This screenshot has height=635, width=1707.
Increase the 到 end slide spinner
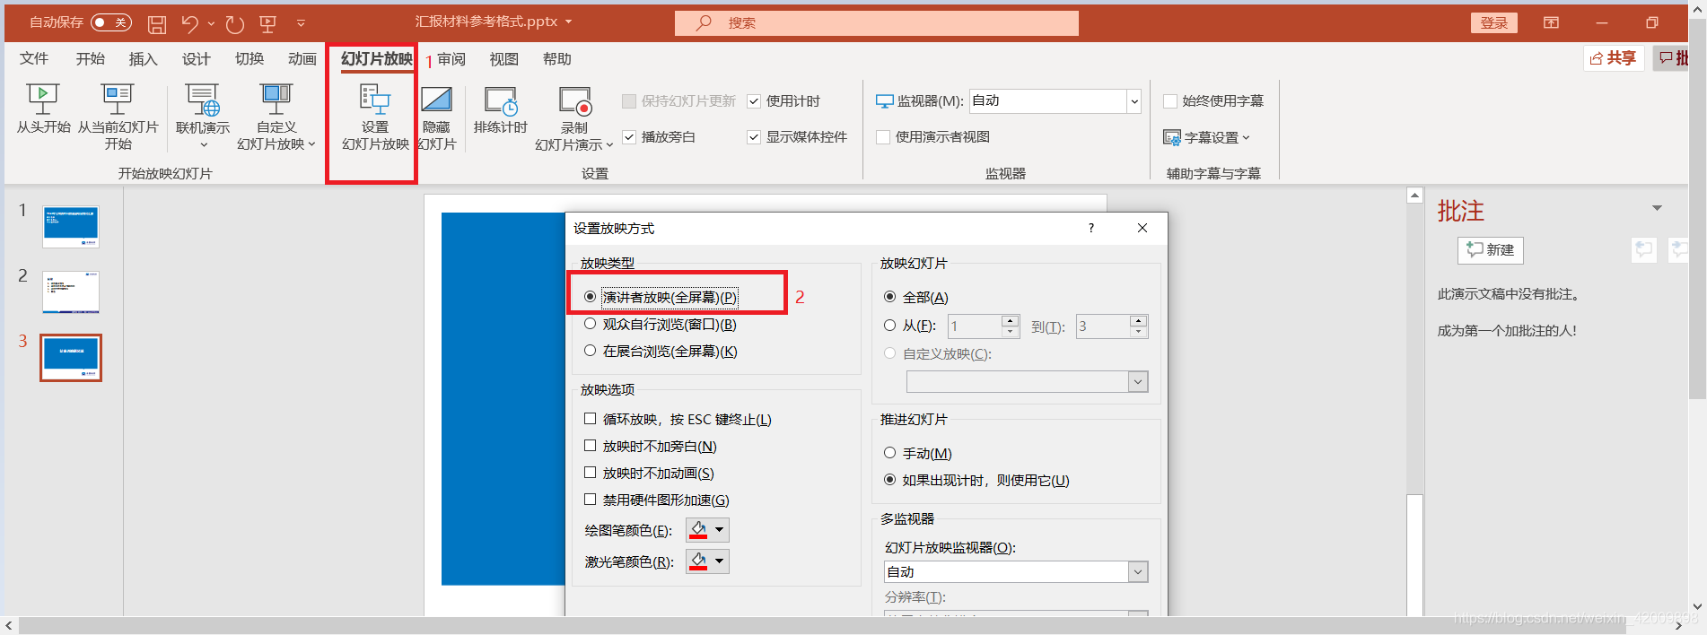[1138, 320]
